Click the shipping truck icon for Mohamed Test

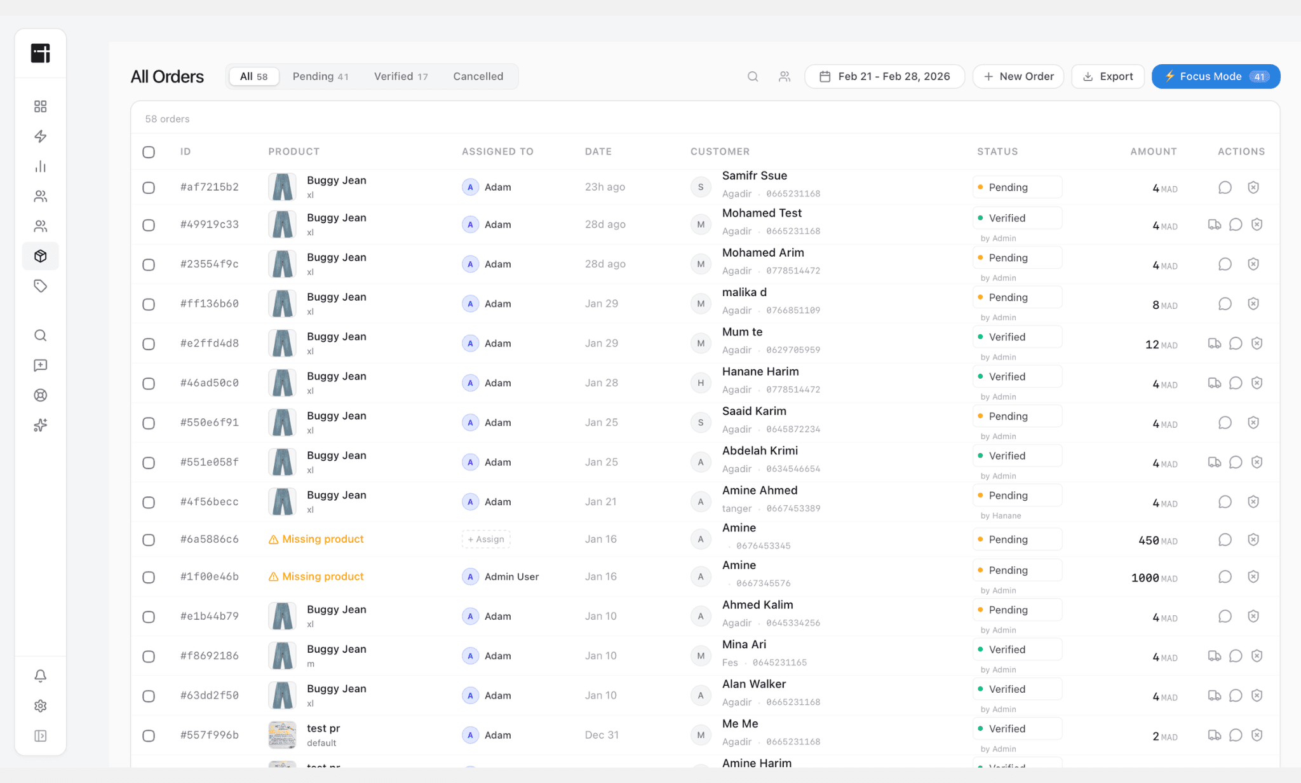pyautogui.click(x=1214, y=224)
